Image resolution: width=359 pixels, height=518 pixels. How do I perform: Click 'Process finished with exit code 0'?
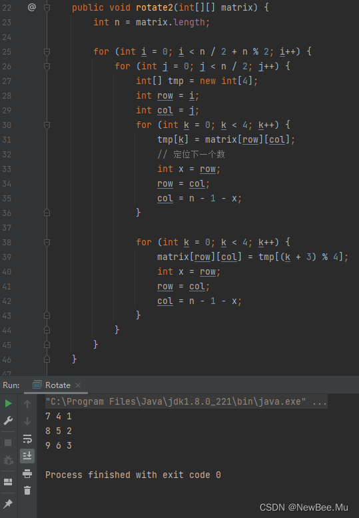pos(133,475)
